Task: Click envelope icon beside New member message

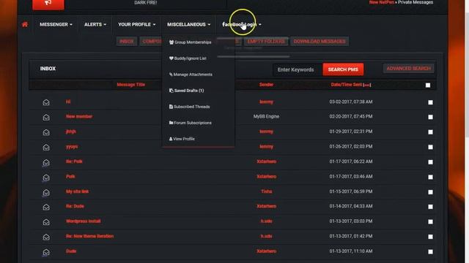Action: coord(46,117)
